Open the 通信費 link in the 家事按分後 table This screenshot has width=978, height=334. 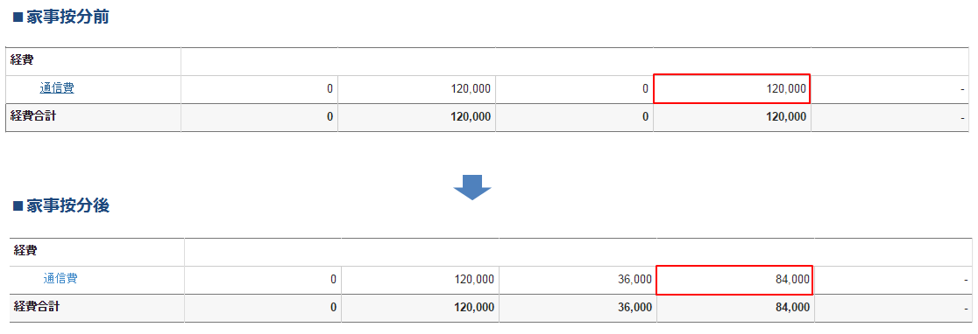click(60, 279)
